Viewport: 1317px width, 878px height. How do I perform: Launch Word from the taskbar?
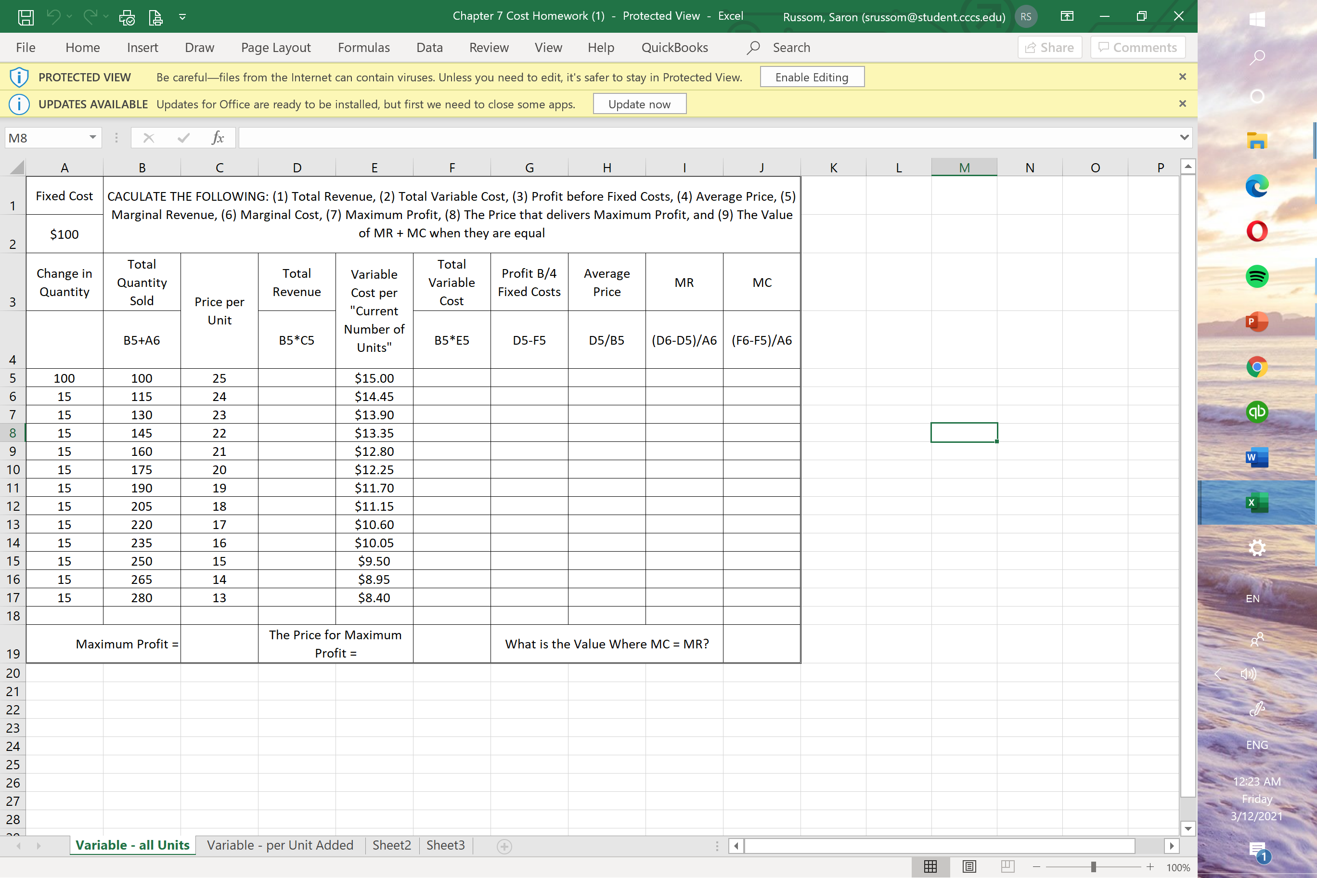[x=1256, y=457]
